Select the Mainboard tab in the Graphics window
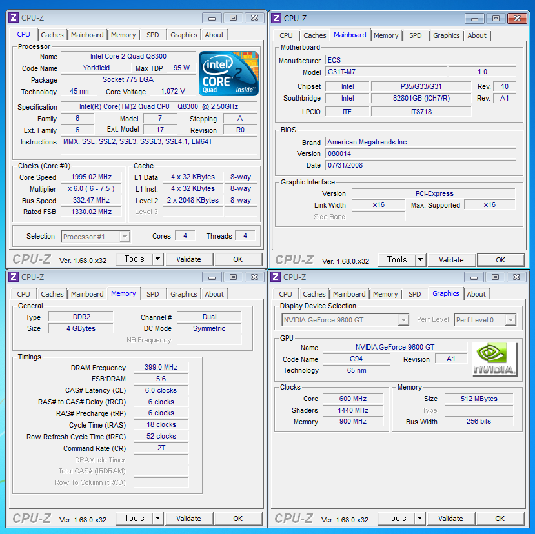 click(349, 294)
